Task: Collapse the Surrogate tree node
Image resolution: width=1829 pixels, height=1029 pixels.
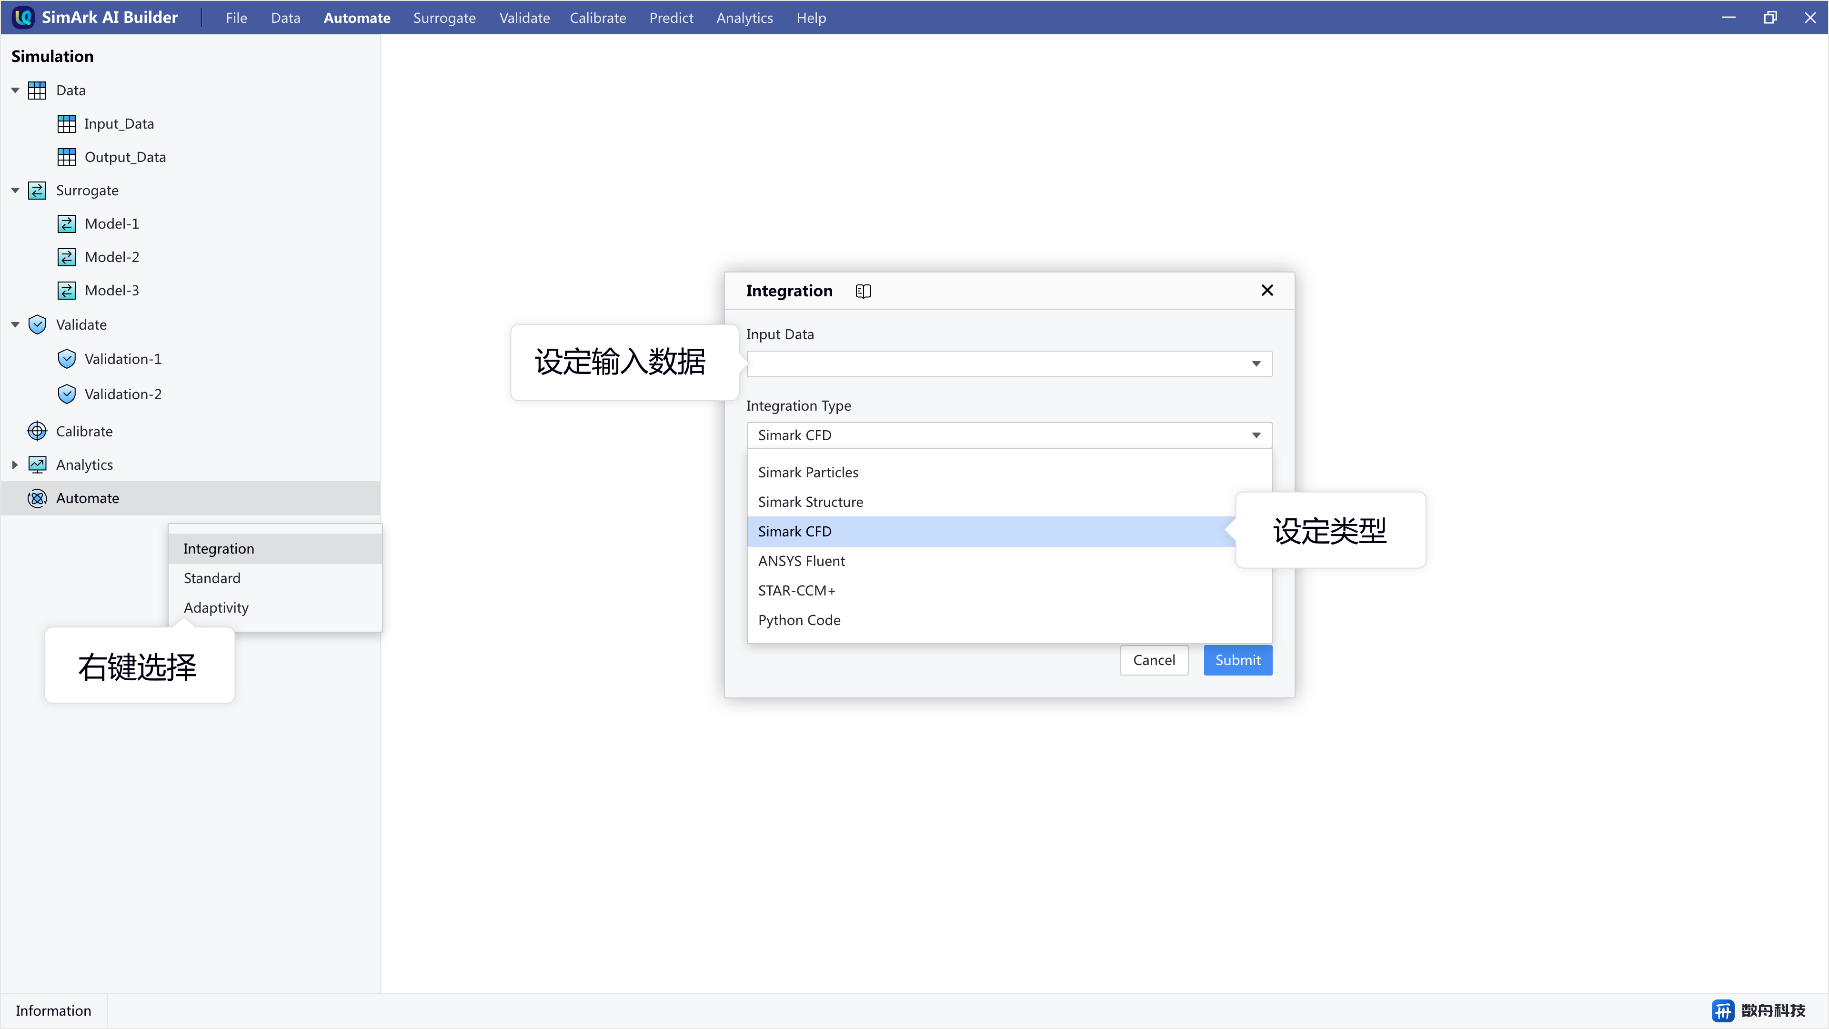Action: pyautogui.click(x=15, y=191)
